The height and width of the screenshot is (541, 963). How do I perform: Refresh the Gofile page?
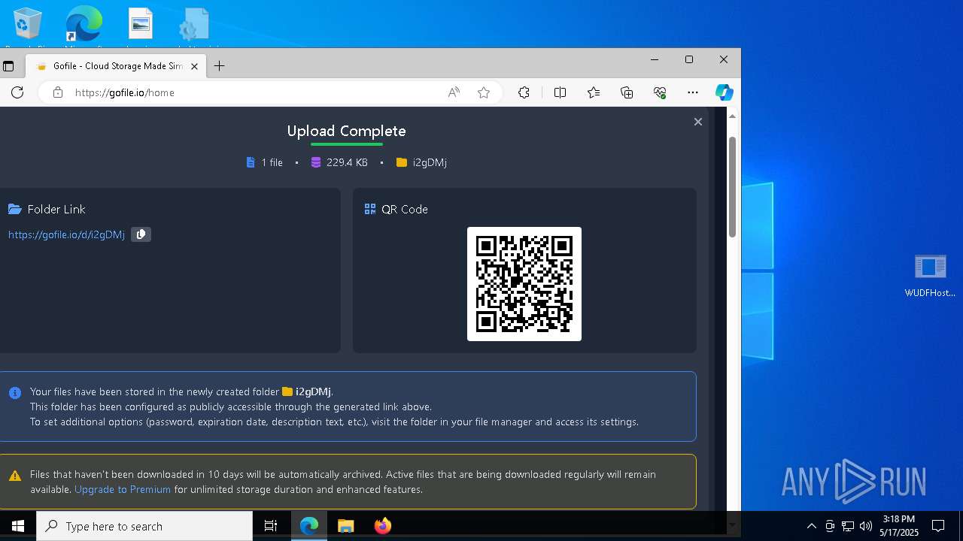click(x=17, y=92)
